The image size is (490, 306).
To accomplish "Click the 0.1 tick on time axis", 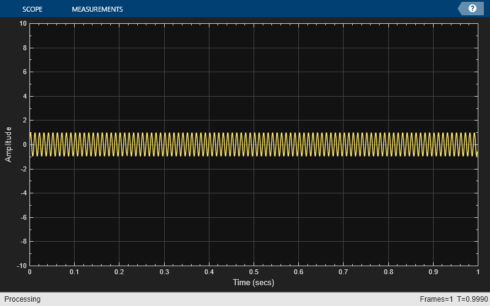I will coord(74,272).
